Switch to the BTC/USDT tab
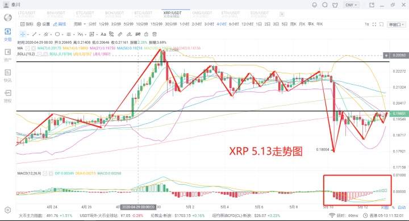Viewport: 409px width, 221px height. click(143, 14)
